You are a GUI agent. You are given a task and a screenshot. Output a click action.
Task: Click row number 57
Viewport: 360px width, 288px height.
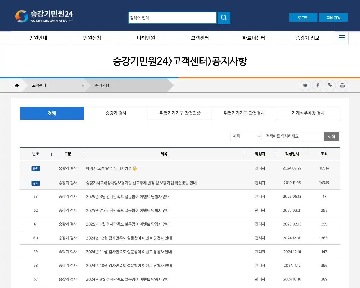click(x=36, y=279)
